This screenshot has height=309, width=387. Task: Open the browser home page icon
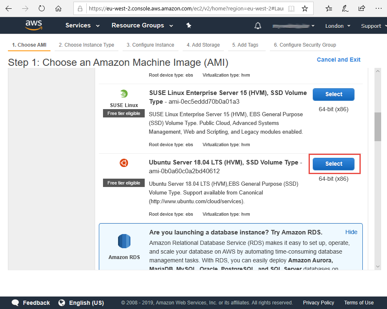click(58, 9)
